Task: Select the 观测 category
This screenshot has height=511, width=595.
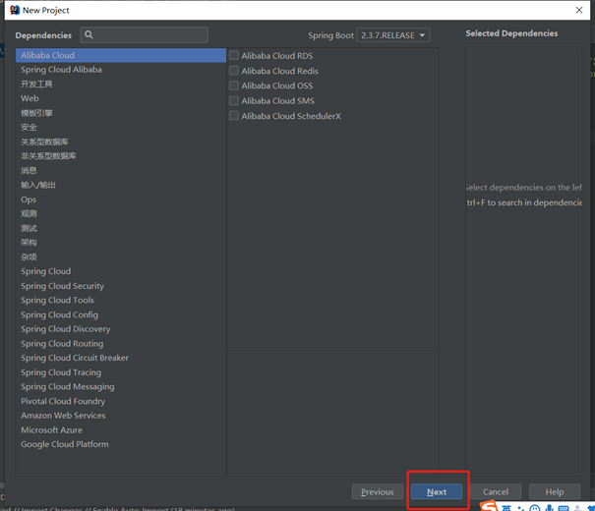Action: pyautogui.click(x=121, y=214)
